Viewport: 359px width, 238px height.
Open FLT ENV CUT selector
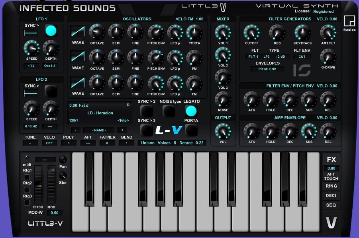(302, 57)
